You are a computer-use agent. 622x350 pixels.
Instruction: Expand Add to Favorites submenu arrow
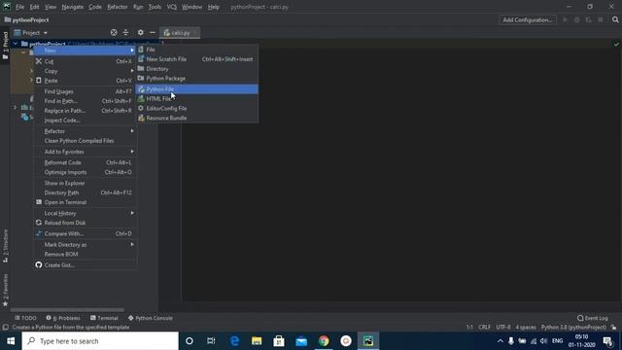pyautogui.click(x=132, y=152)
